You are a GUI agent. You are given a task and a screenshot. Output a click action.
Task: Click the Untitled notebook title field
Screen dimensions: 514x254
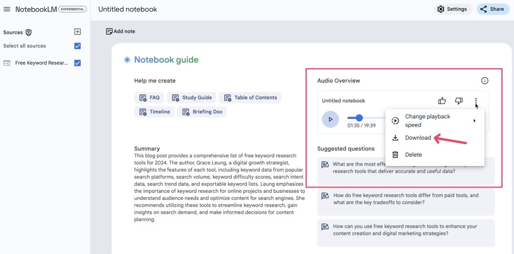[x=127, y=9]
